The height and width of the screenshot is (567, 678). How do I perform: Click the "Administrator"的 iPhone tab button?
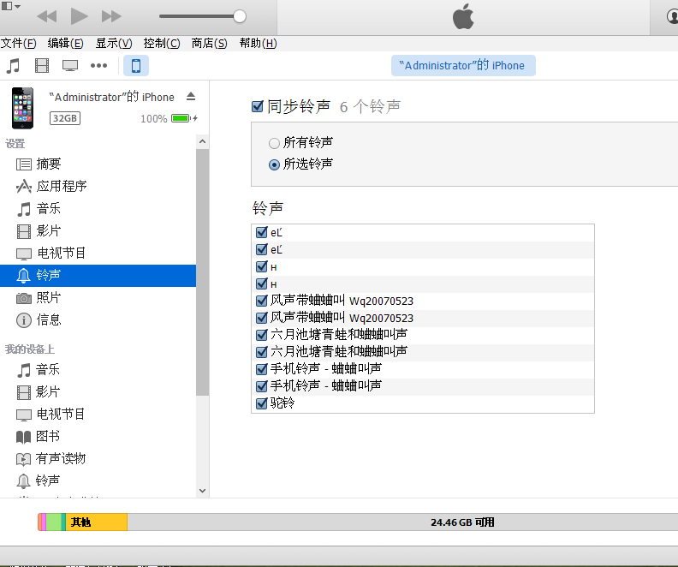463,66
